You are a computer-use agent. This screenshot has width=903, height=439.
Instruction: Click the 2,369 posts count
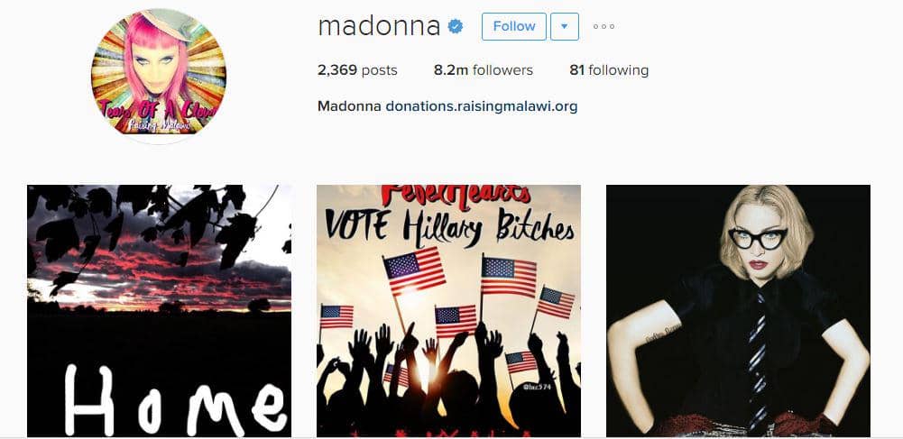coord(357,70)
